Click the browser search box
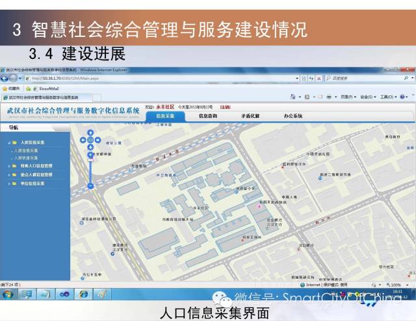This screenshot has height=321, width=416. [366, 78]
